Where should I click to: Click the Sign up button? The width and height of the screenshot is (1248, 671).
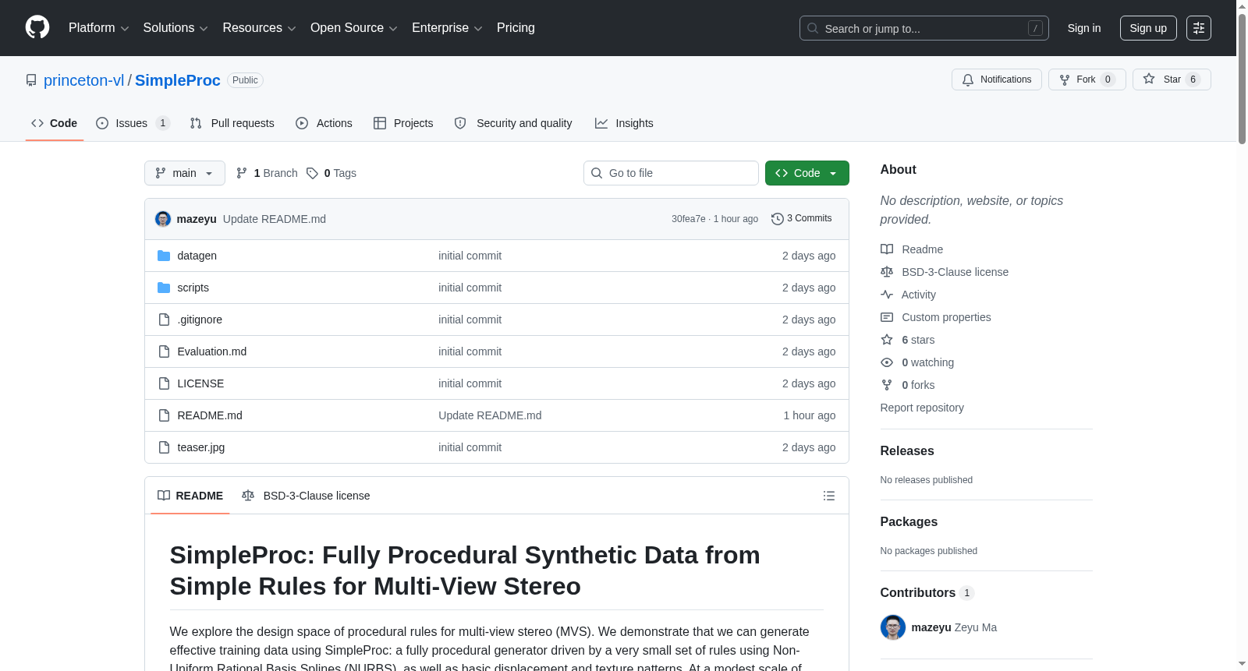click(1148, 28)
